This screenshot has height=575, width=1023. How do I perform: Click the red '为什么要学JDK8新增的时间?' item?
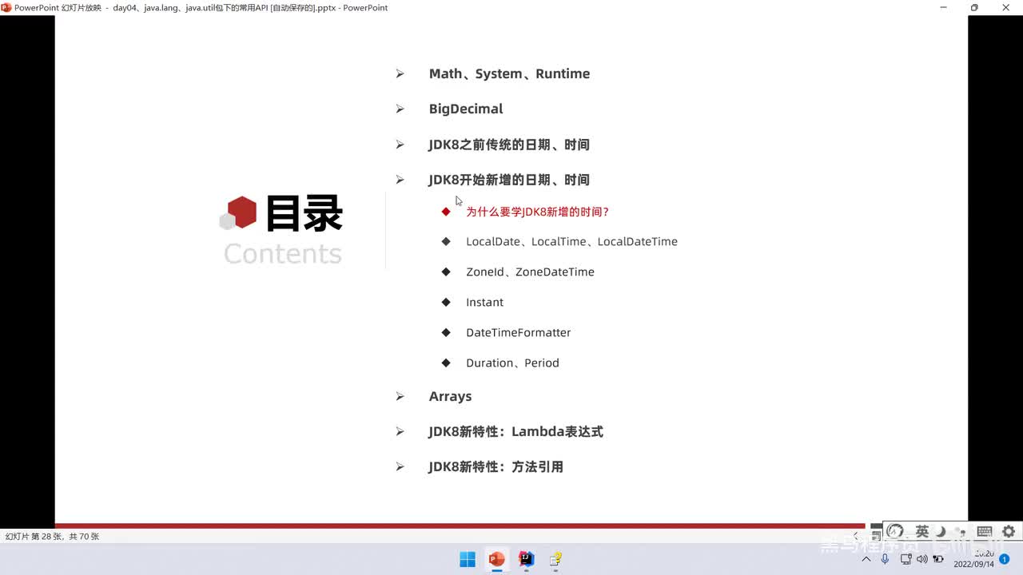pos(538,212)
